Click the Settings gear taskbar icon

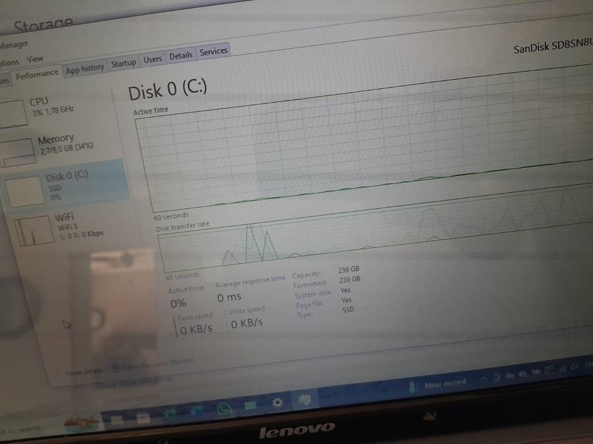(x=277, y=403)
